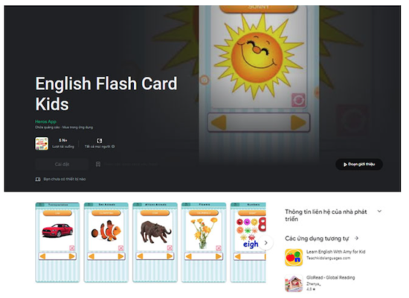Open the Heros App developer link
Image resolution: width=409 pixels, height=298 pixels.
click(x=45, y=121)
